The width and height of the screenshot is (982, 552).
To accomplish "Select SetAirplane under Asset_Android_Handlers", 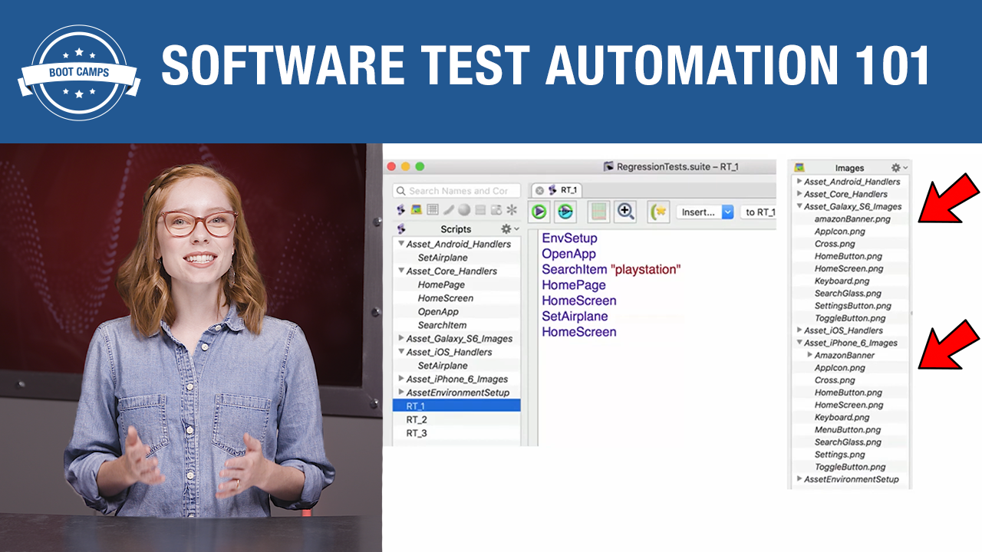I will pyautogui.click(x=443, y=258).
